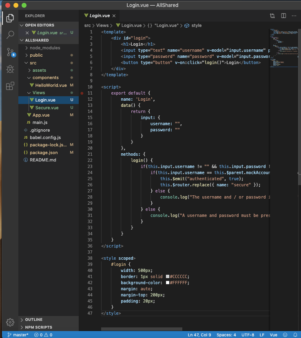Open Source Control view with 8 badge
Image resolution: width=301 pixels, height=338 pixels.
(10, 52)
